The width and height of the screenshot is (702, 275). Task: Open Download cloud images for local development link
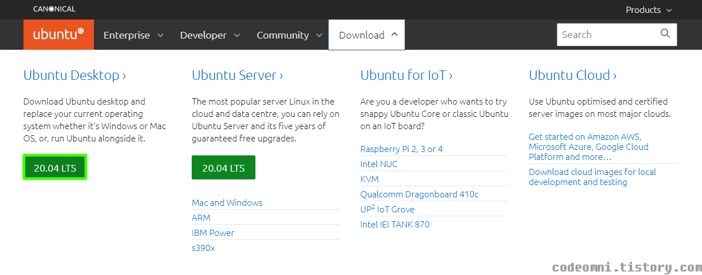592,177
